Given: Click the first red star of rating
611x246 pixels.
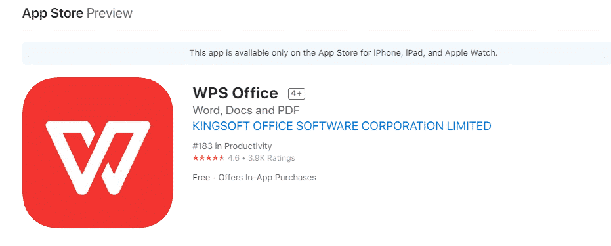Looking at the screenshot, I should coord(196,158).
